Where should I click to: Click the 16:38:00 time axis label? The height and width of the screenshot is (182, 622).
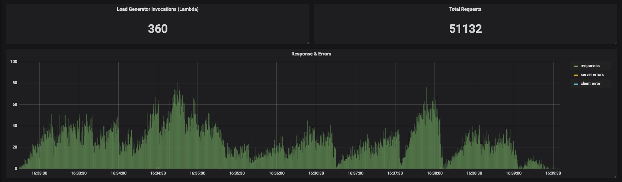[435, 173]
